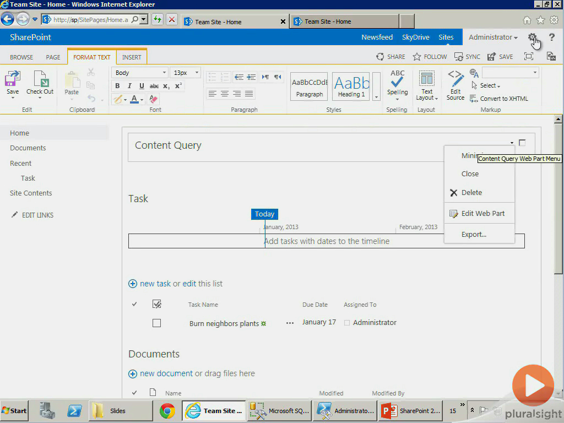
Task: Open the browser address bar dropdown
Action: [x=144, y=19]
